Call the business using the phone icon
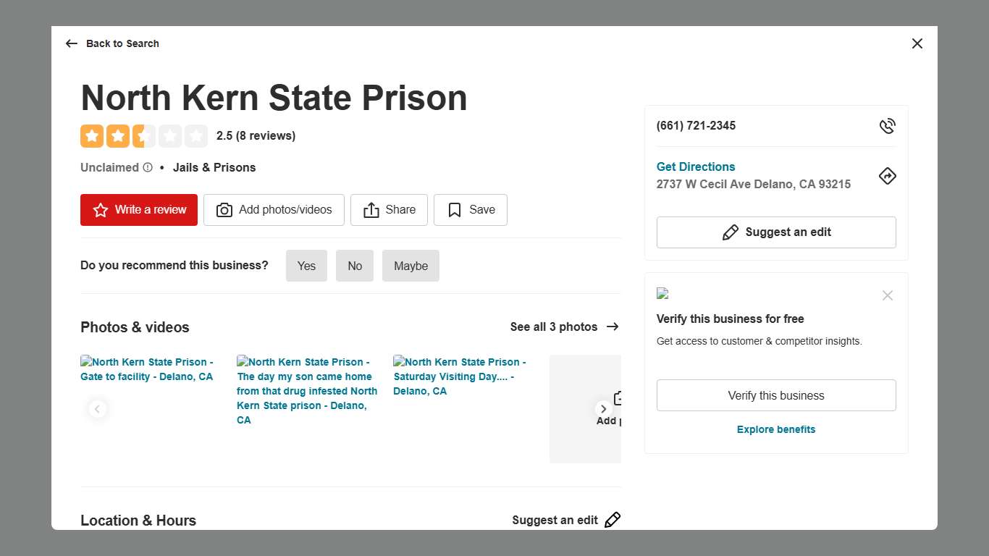Screen dimensions: 989x556 click(888, 125)
